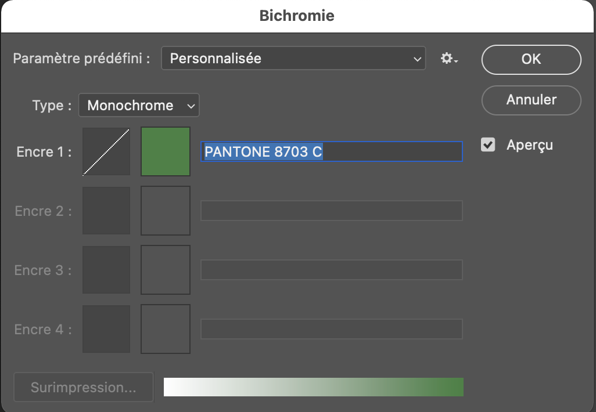Click the Encre 2 ink name field
This screenshot has height=412, width=596.
pyautogui.click(x=332, y=211)
